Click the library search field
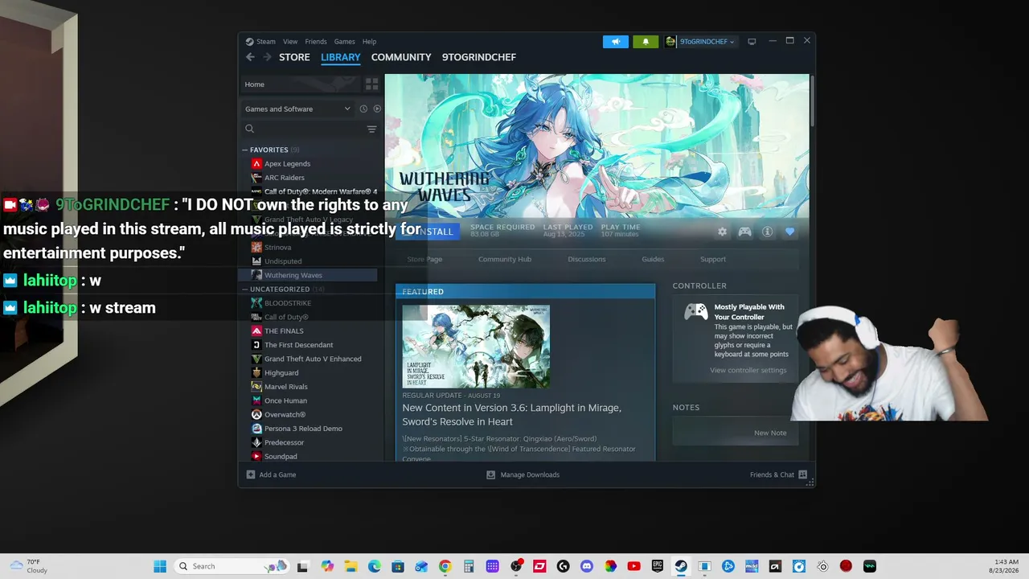This screenshot has height=579, width=1029. pyautogui.click(x=303, y=129)
